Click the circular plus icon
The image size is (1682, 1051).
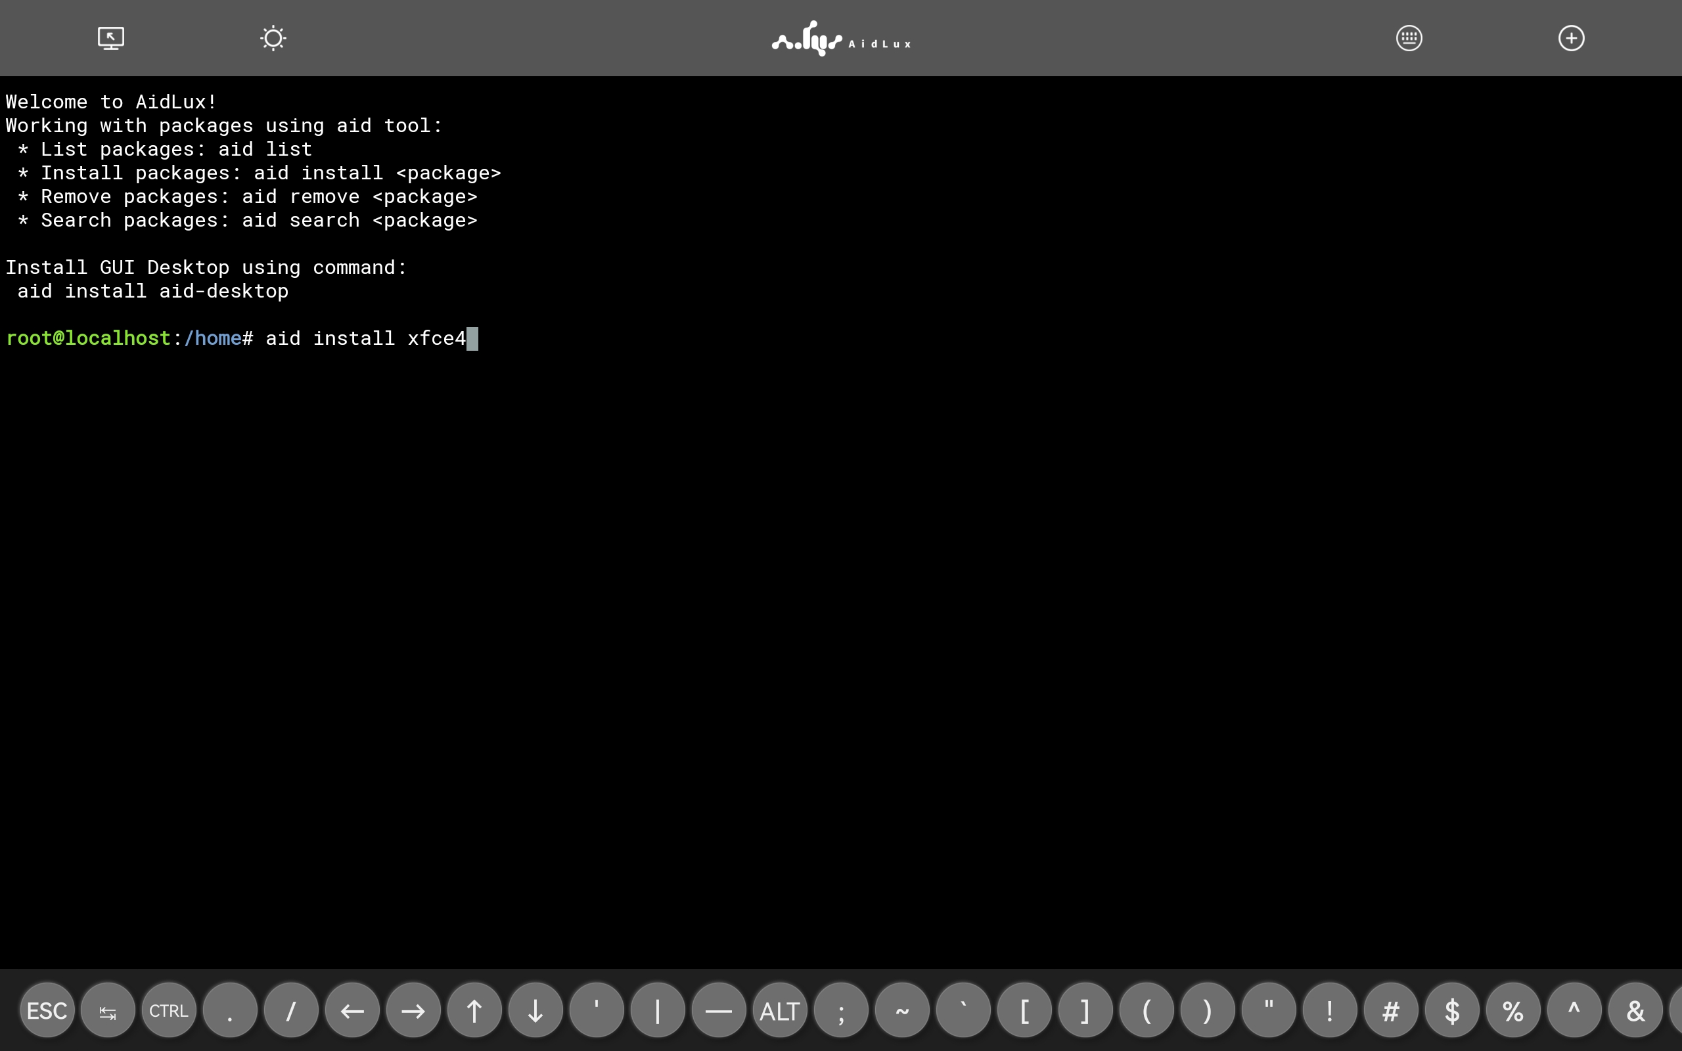pyautogui.click(x=1570, y=37)
